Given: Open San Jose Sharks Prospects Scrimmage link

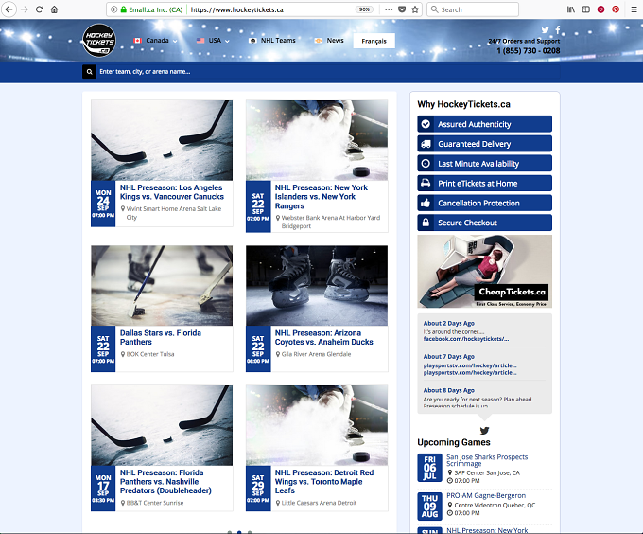Looking at the screenshot, I should pos(487,460).
